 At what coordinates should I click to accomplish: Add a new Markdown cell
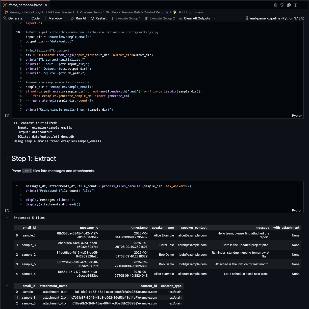54,18
